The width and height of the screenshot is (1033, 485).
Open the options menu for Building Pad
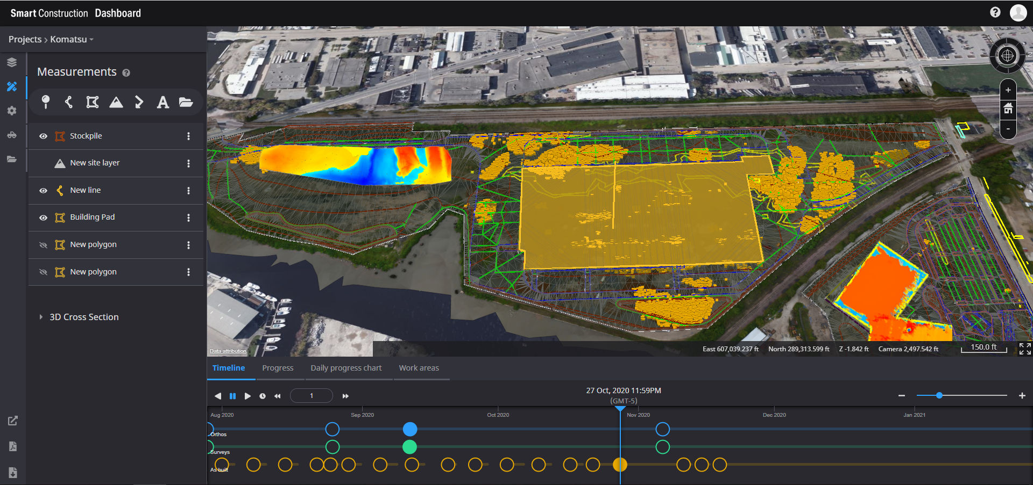188,218
